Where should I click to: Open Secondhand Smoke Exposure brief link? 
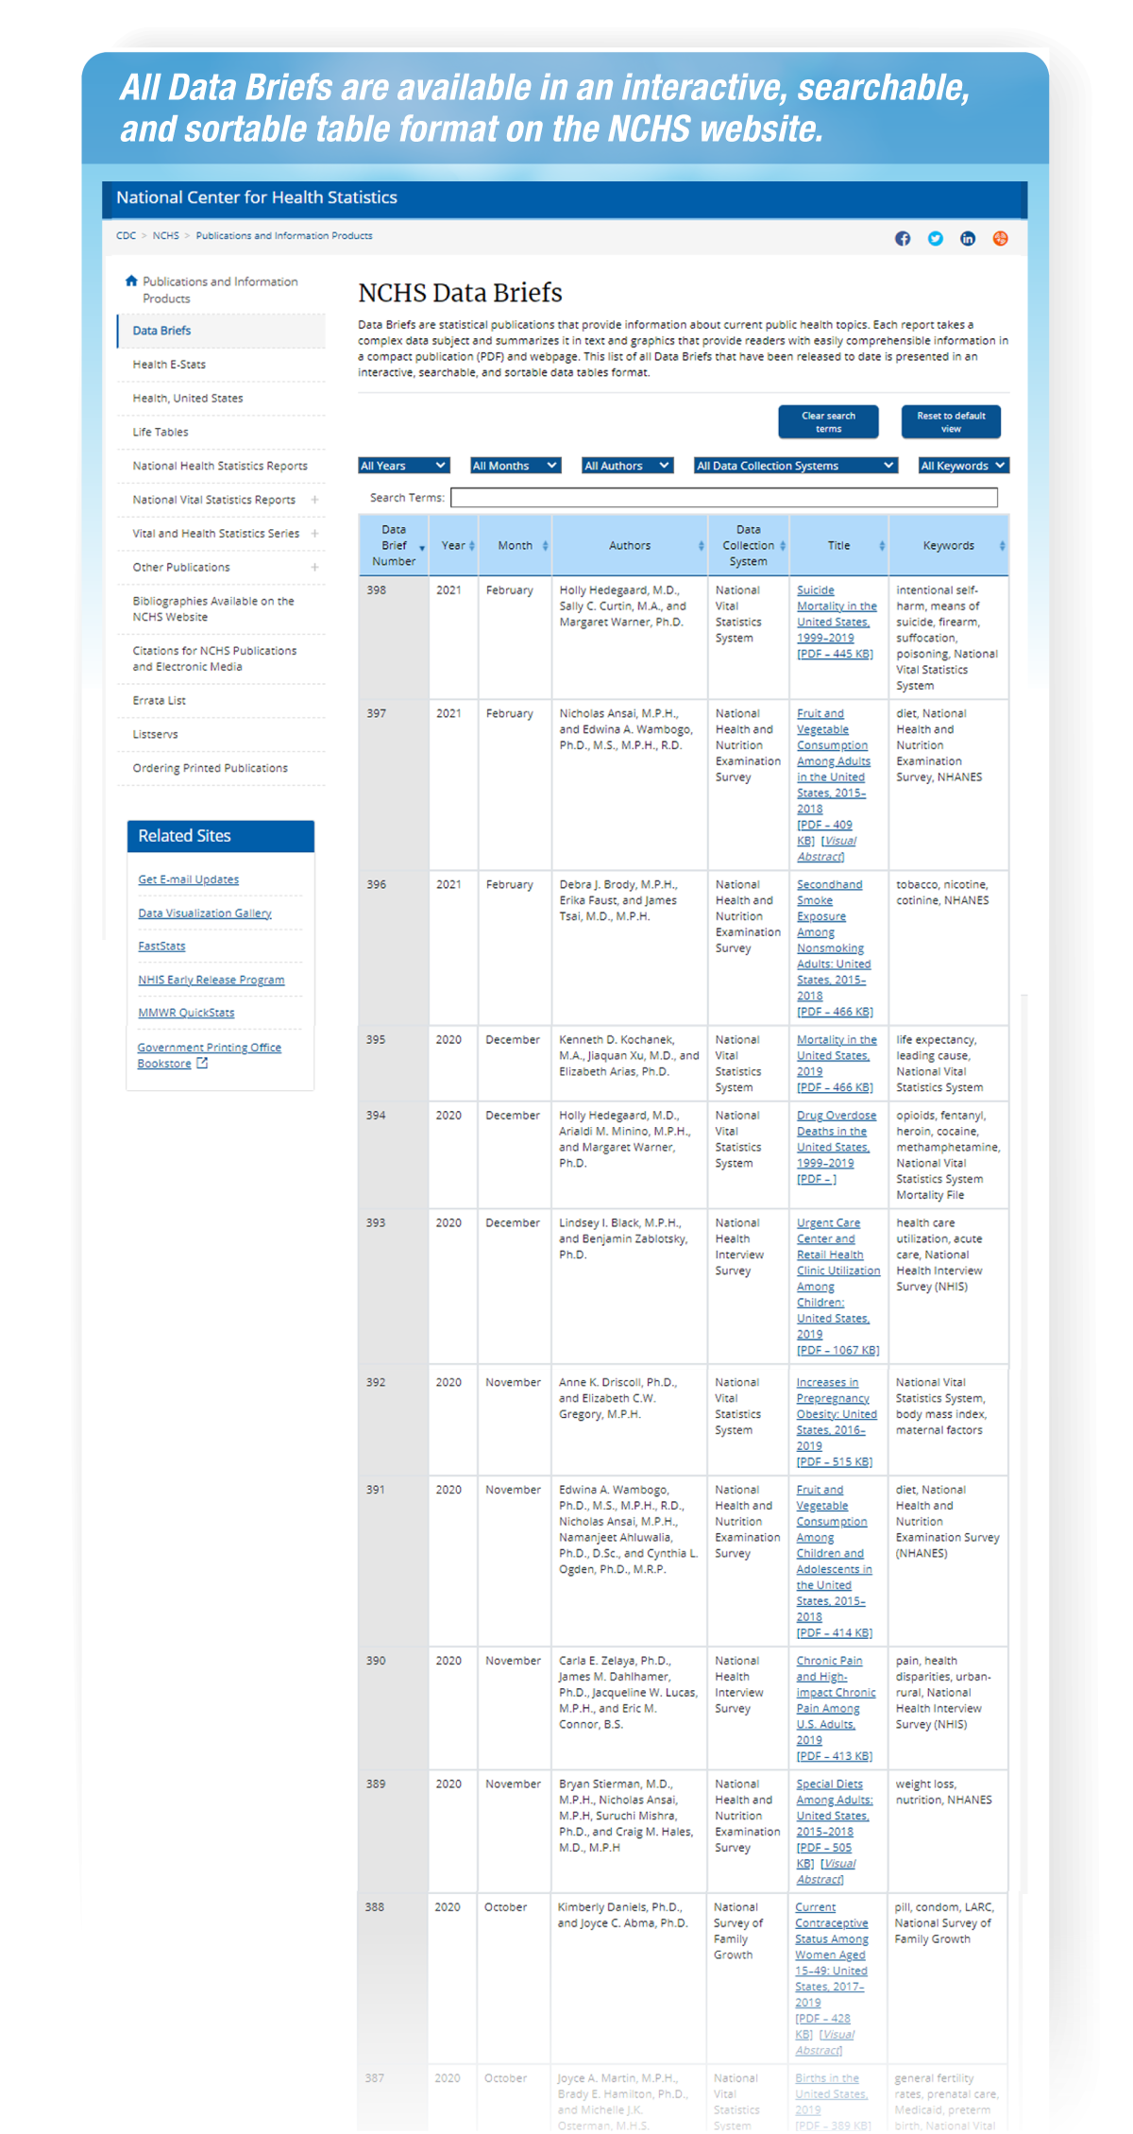click(835, 947)
